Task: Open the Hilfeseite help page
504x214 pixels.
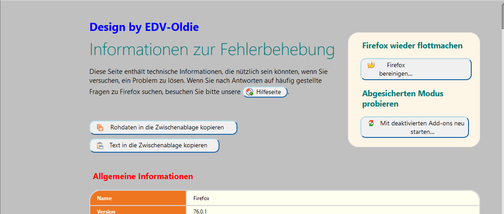Action: click(x=265, y=92)
